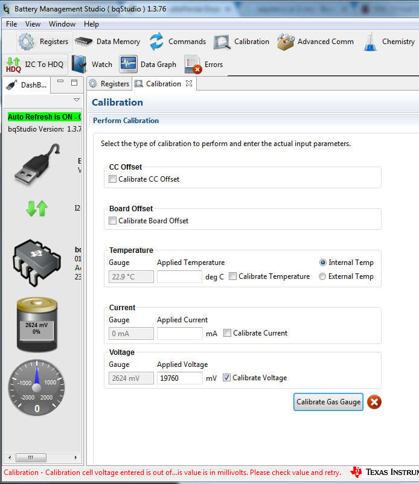Open the Registers toolbar gear icon
The height and width of the screenshot is (484, 419).
[26, 42]
